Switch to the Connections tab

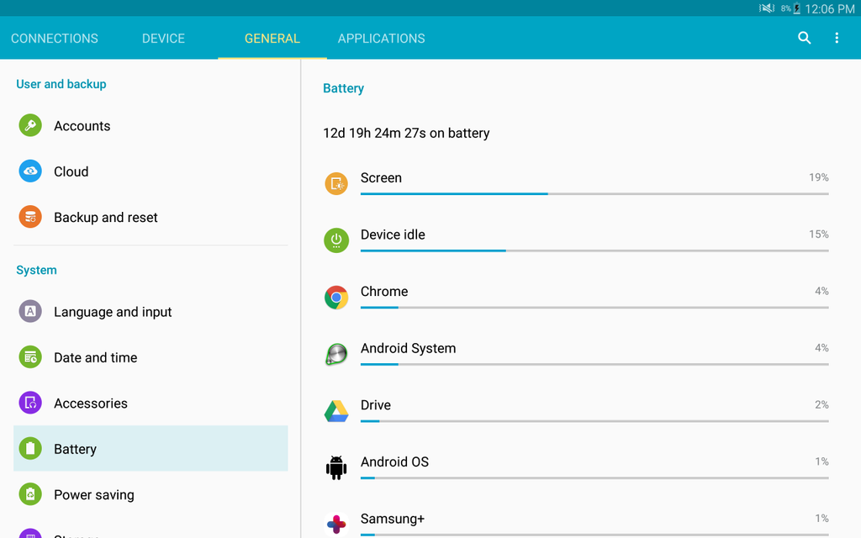click(55, 39)
